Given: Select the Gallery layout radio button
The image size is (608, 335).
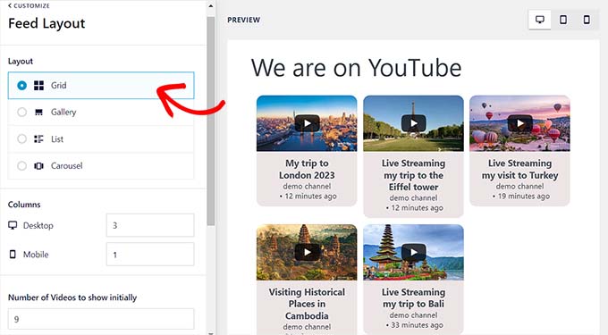Looking at the screenshot, I should point(22,112).
